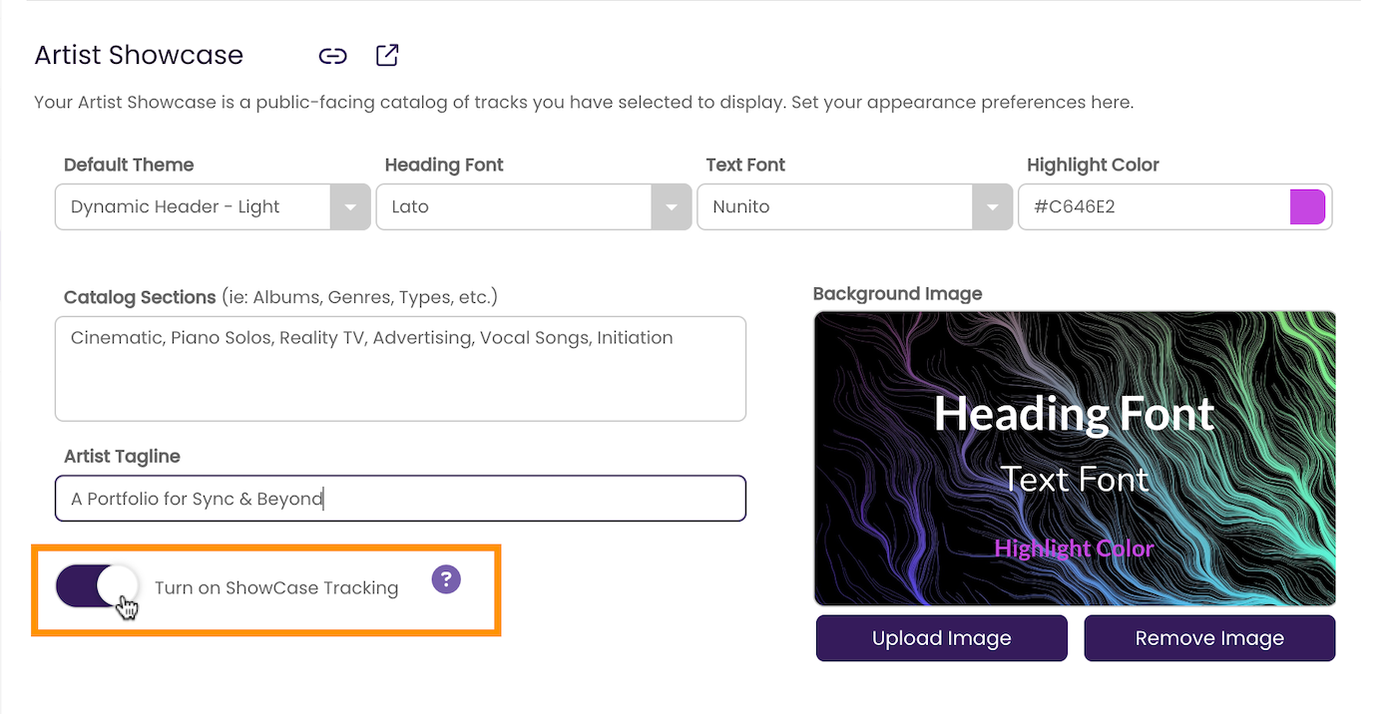Copy the Artist Showcase link icon
Viewport: 1397px width, 714px height.
click(x=332, y=56)
